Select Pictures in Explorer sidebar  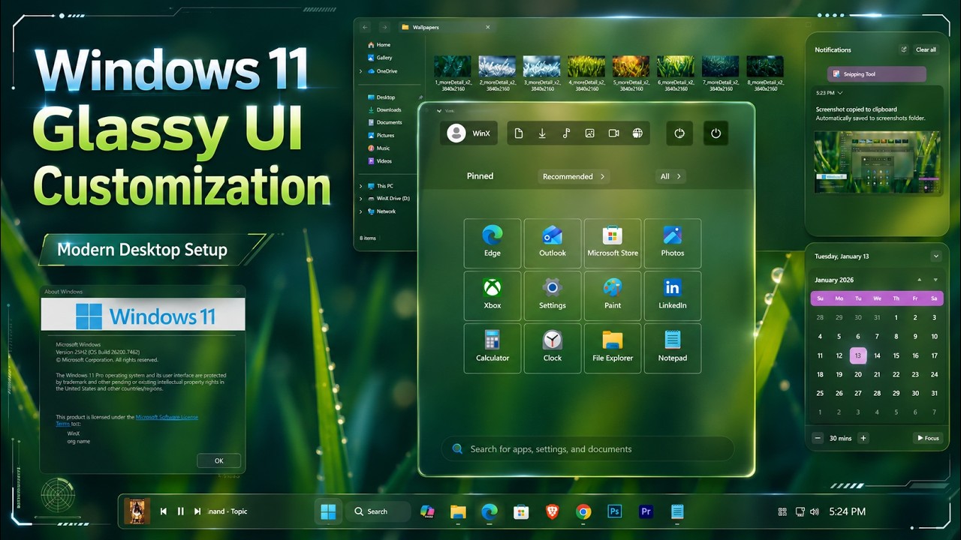pyautogui.click(x=380, y=136)
